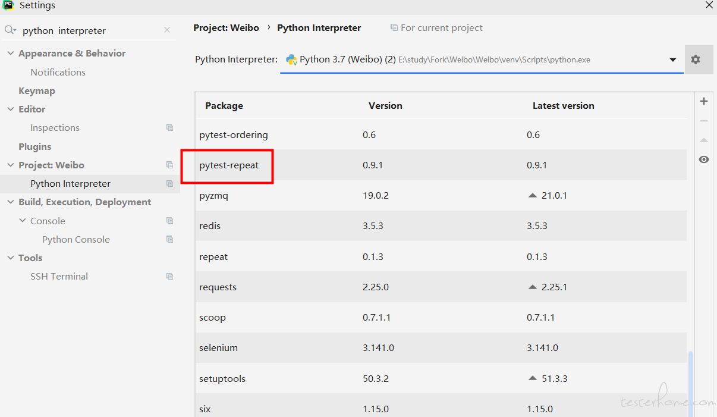Collapse the Tools section

point(10,258)
